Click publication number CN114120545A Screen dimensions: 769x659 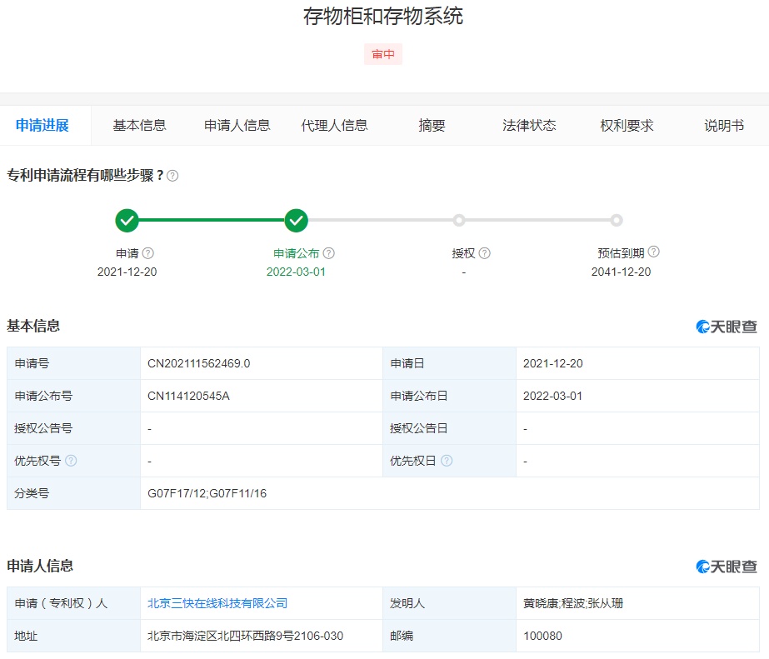click(188, 396)
